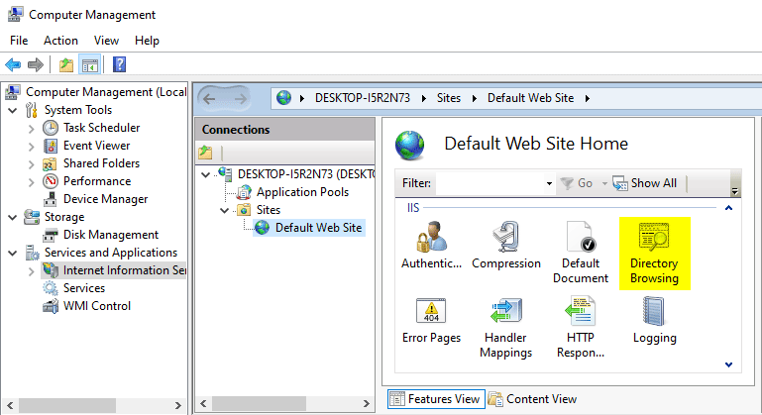Select Application Pools in Connections
The height and width of the screenshot is (415, 762).
(x=302, y=192)
